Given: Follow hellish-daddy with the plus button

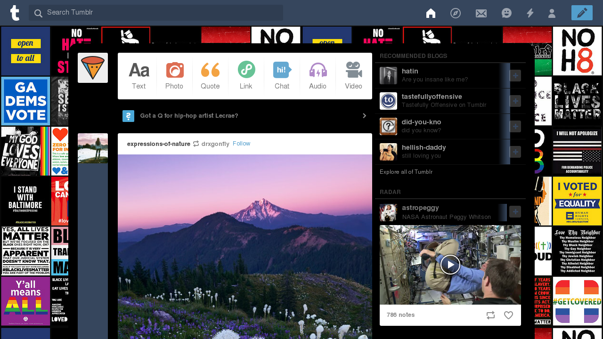Looking at the screenshot, I should (515, 152).
